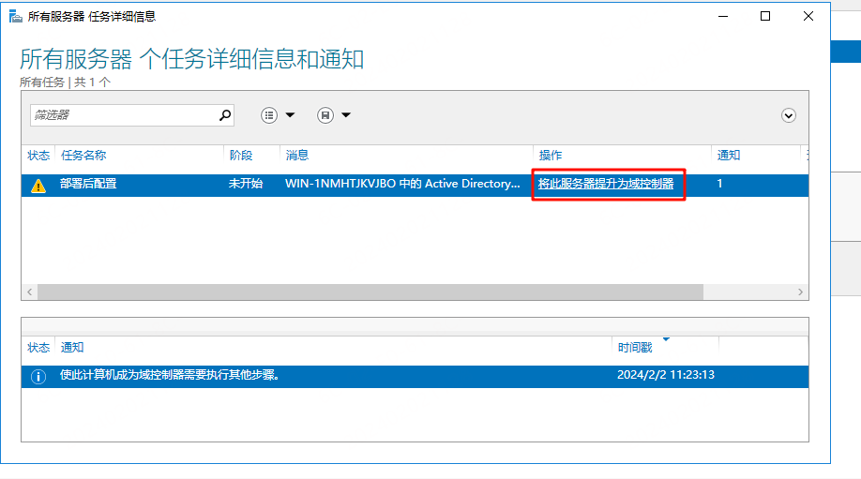Click the yellow warning icon in task row
Image resolution: width=861 pixels, height=479 pixels.
coord(38,186)
